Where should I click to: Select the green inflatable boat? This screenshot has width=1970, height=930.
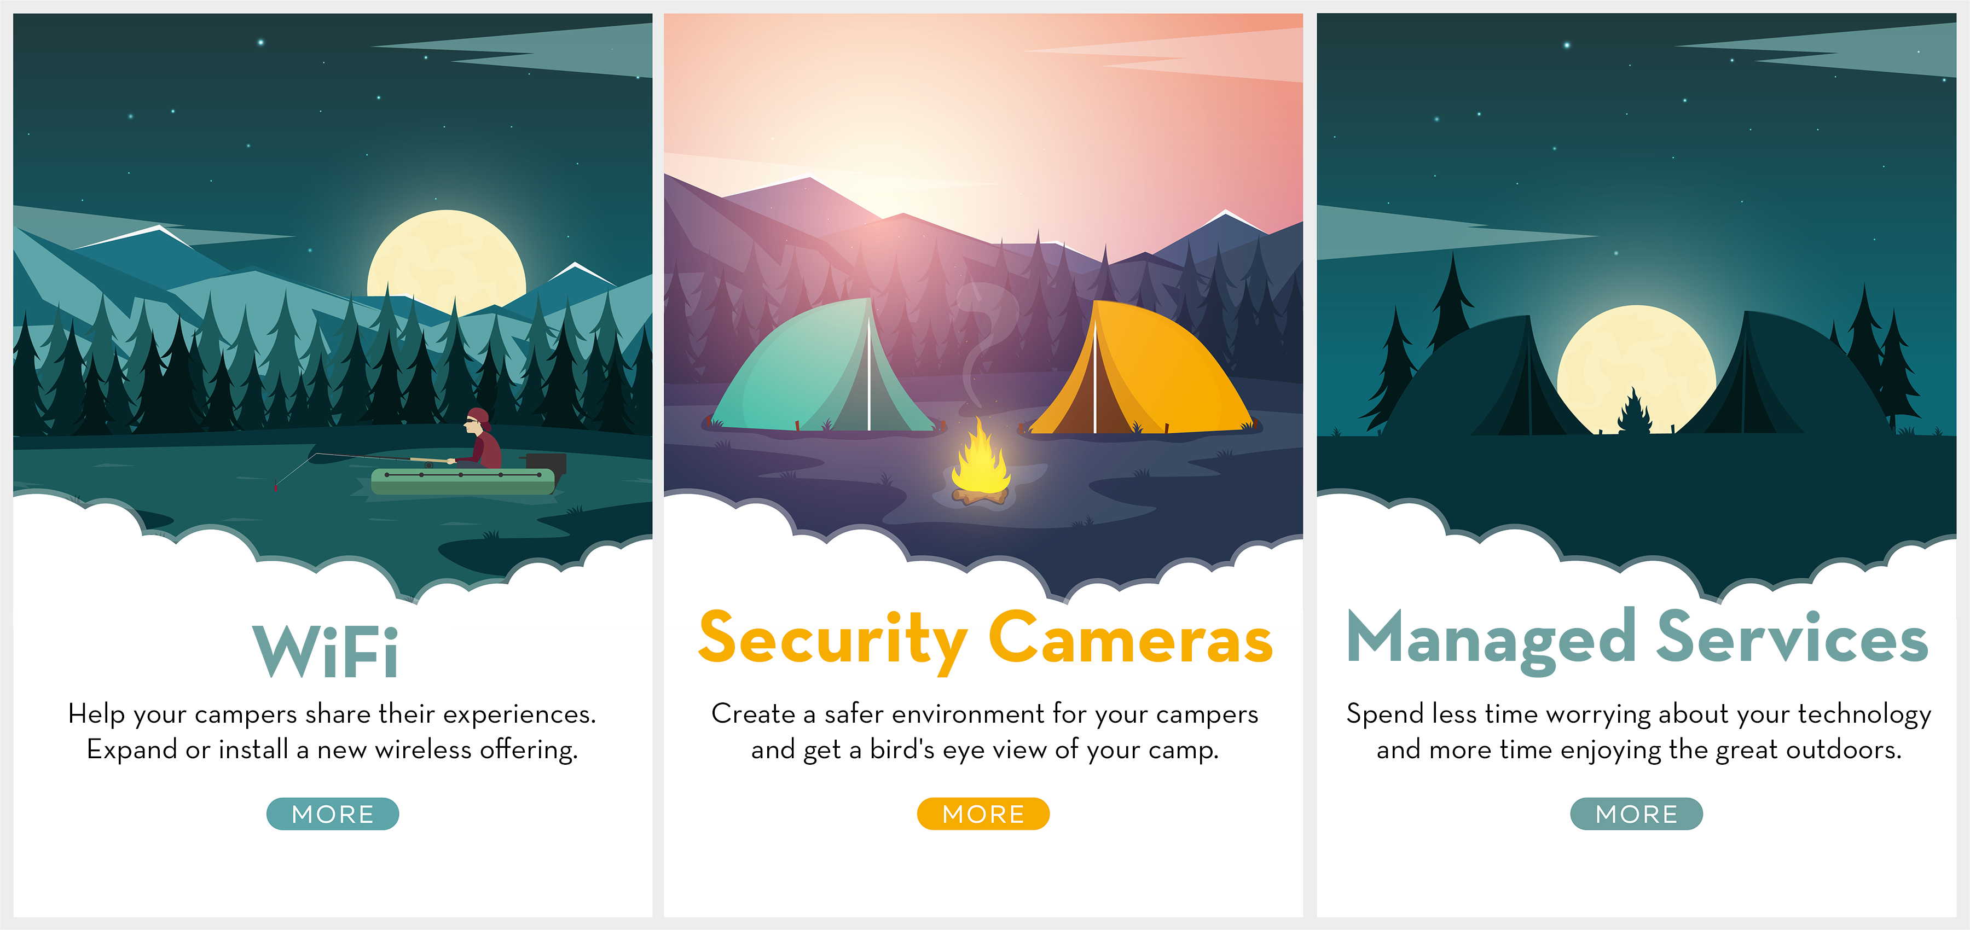tap(463, 482)
